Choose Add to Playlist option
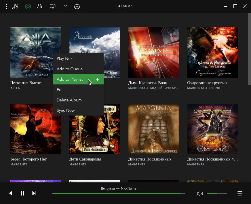Image resolution: width=251 pixels, height=204 pixels. click(x=78, y=79)
